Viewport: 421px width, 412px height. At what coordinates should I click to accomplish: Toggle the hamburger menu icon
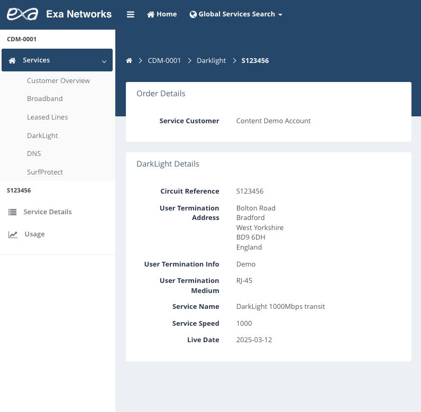pos(131,14)
